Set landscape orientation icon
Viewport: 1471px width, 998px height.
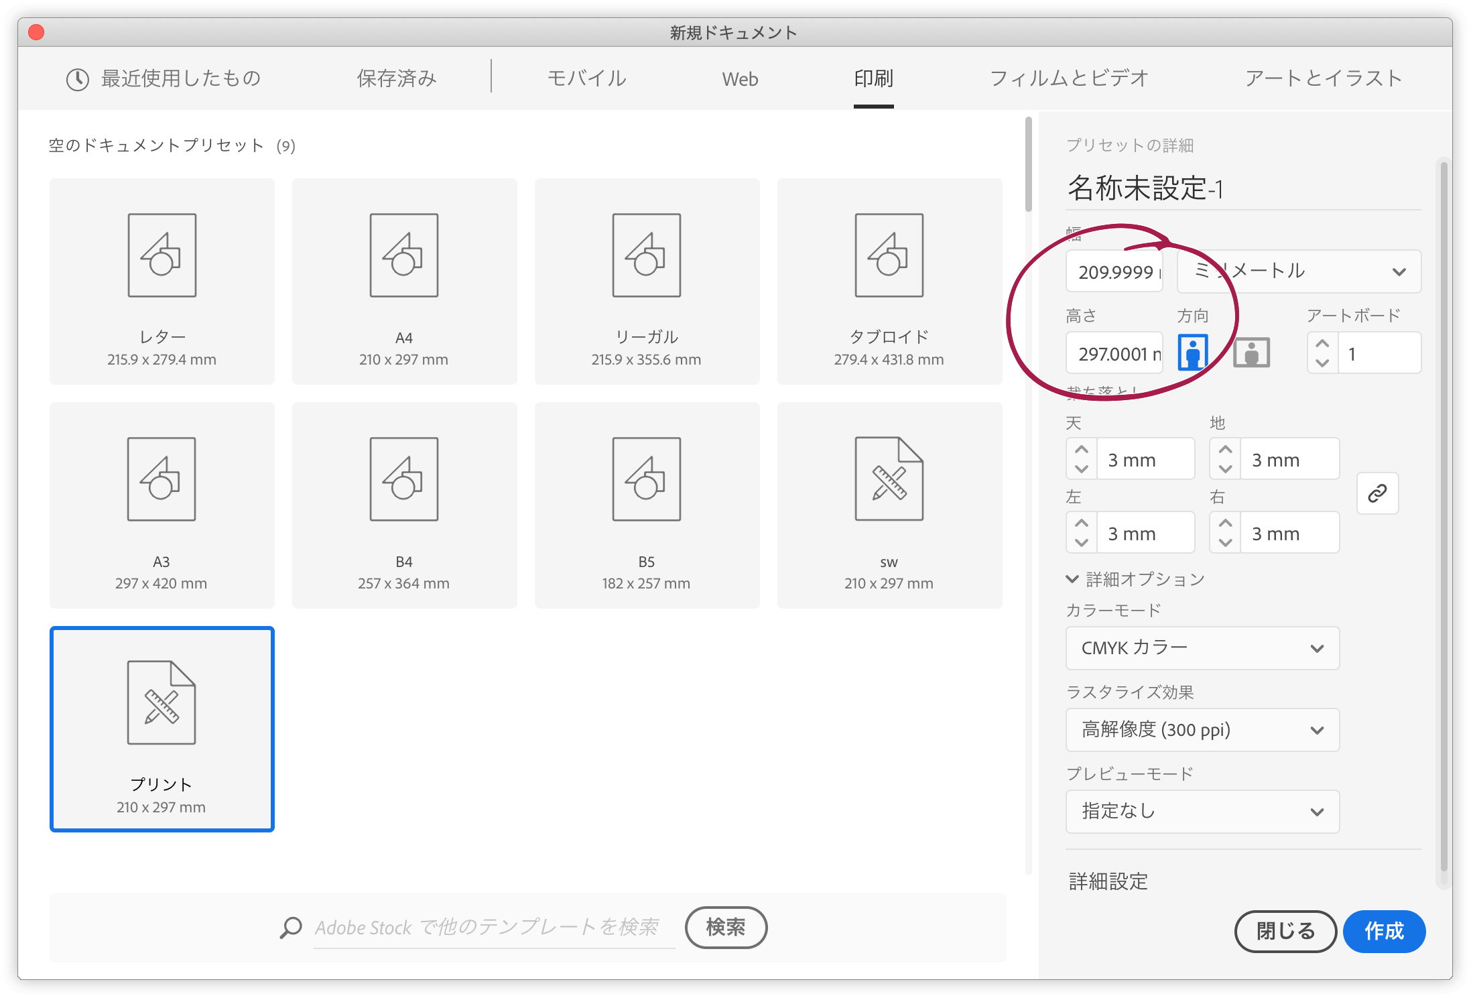click(x=1251, y=353)
